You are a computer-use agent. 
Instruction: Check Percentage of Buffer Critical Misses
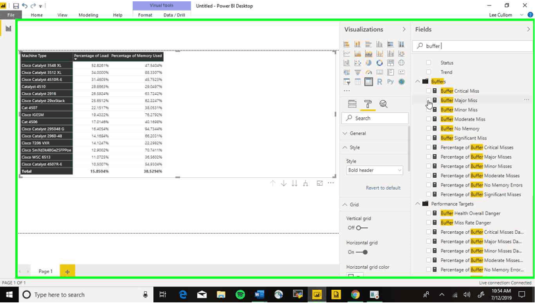tap(429, 148)
